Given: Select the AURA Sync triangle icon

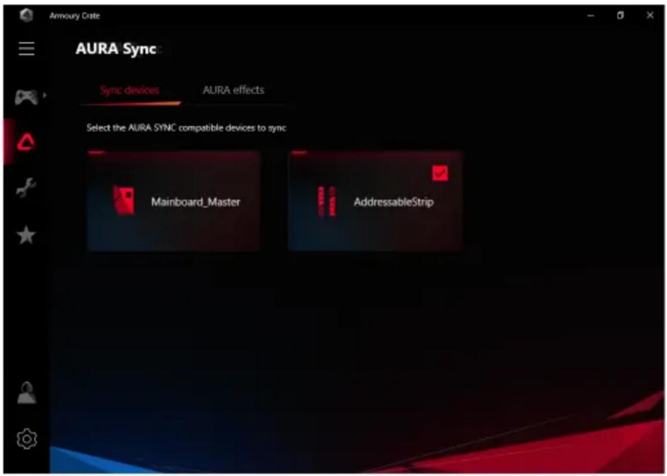Looking at the screenshot, I should pos(26,142).
